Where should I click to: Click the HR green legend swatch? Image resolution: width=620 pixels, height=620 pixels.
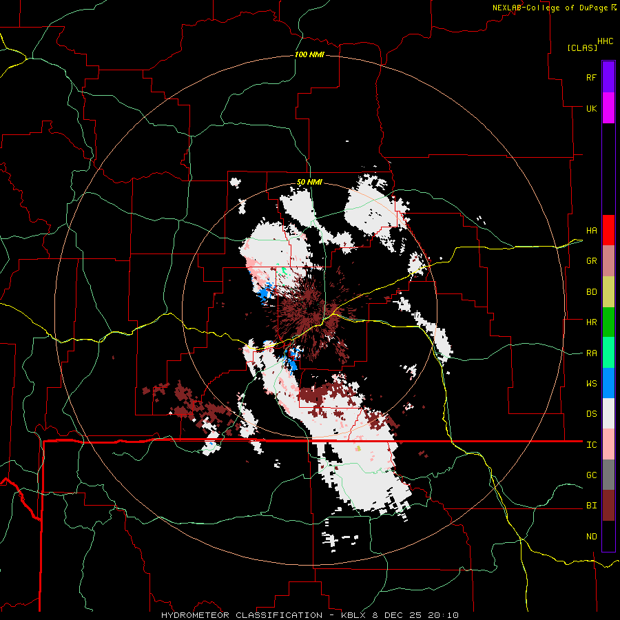[x=608, y=322]
